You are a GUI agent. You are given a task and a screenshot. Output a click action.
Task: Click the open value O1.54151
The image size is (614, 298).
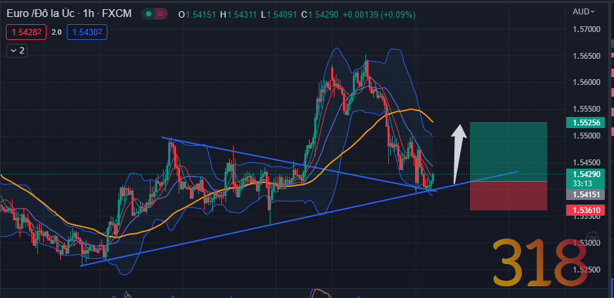coord(197,14)
